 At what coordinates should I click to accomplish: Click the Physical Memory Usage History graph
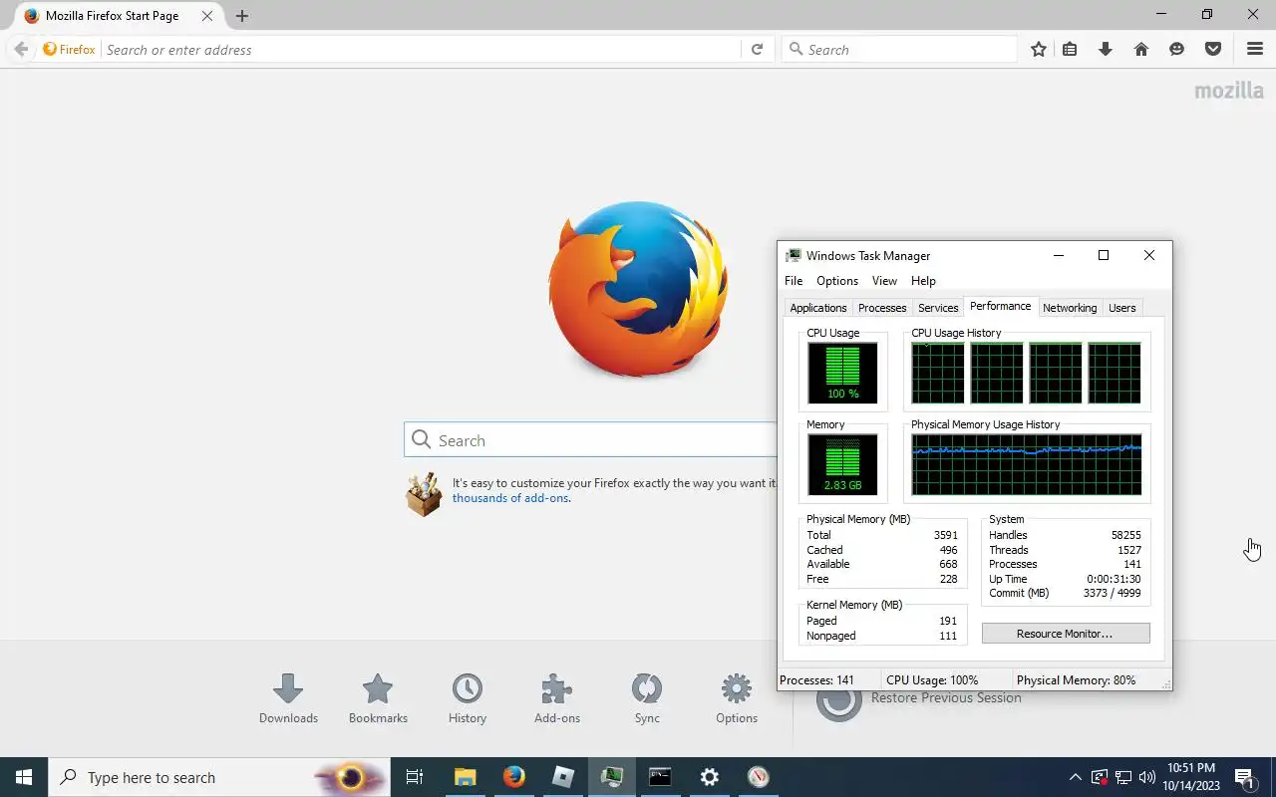click(x=1027, y=464)
